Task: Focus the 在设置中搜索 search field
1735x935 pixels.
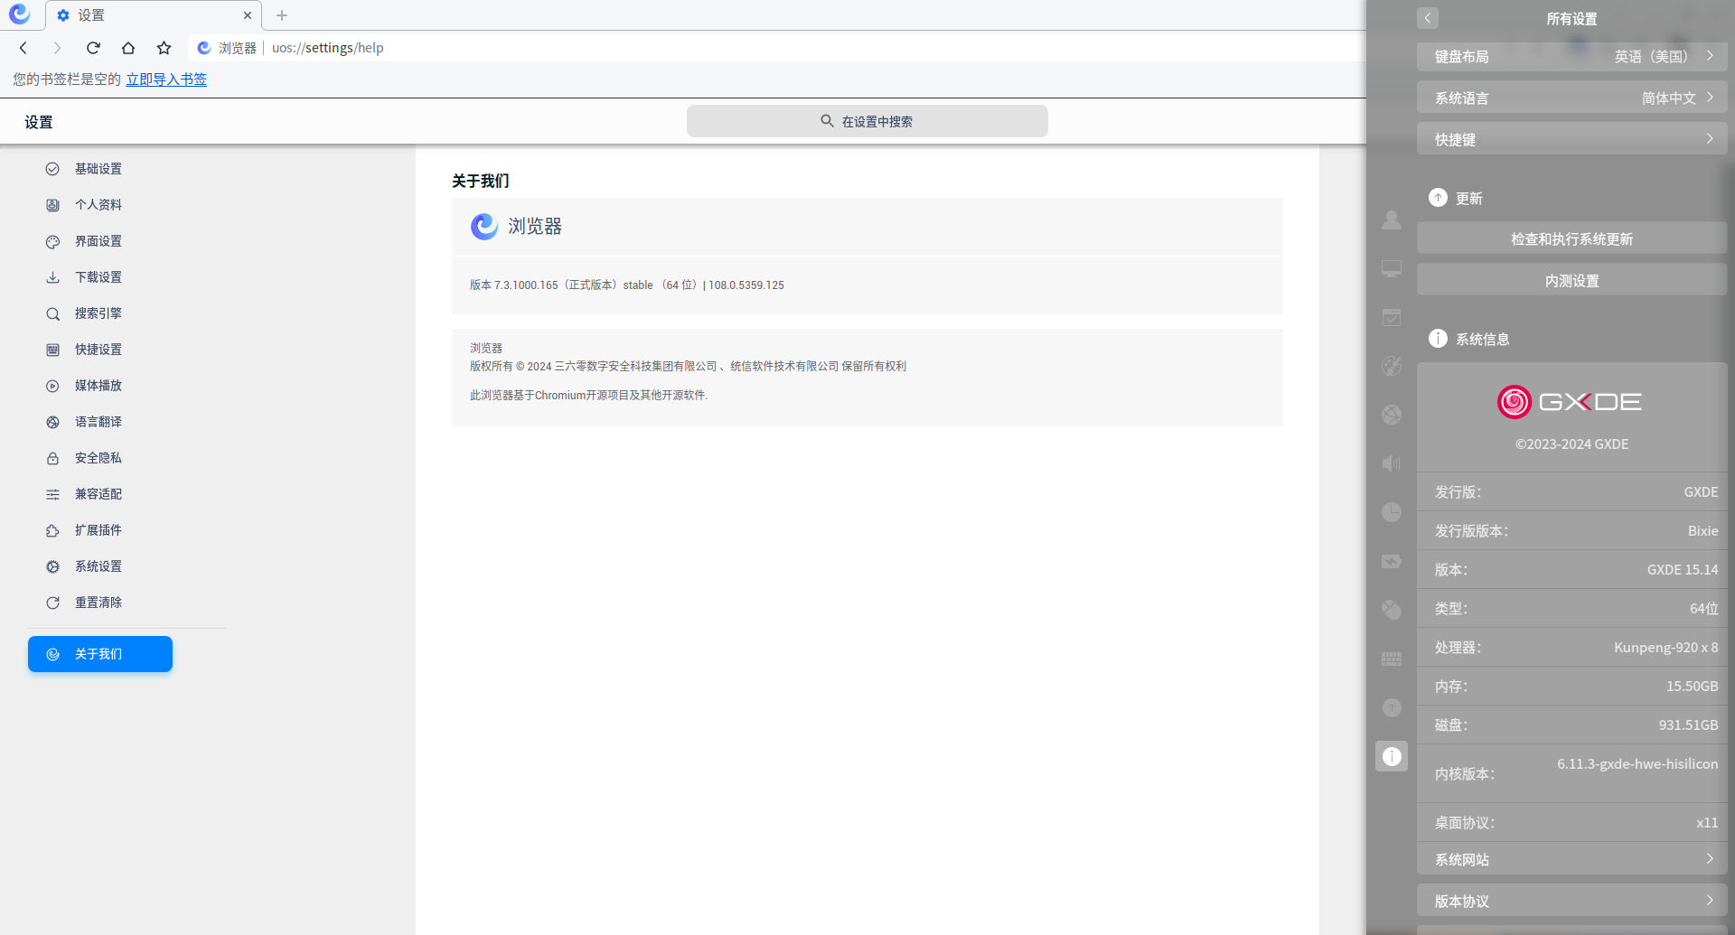Action: tap(867, 121)
